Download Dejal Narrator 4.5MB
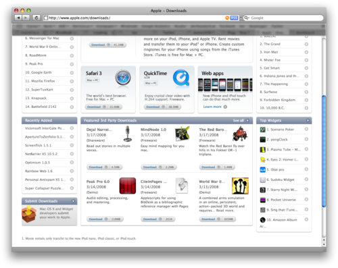The image size is (338, 268). coord(104,167)
